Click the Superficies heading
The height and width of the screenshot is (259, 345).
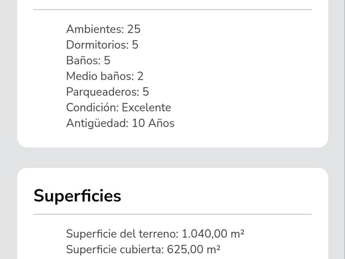(77, 196)
